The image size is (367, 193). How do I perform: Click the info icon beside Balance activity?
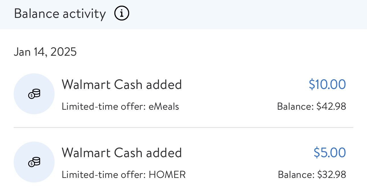pos(122,14)
